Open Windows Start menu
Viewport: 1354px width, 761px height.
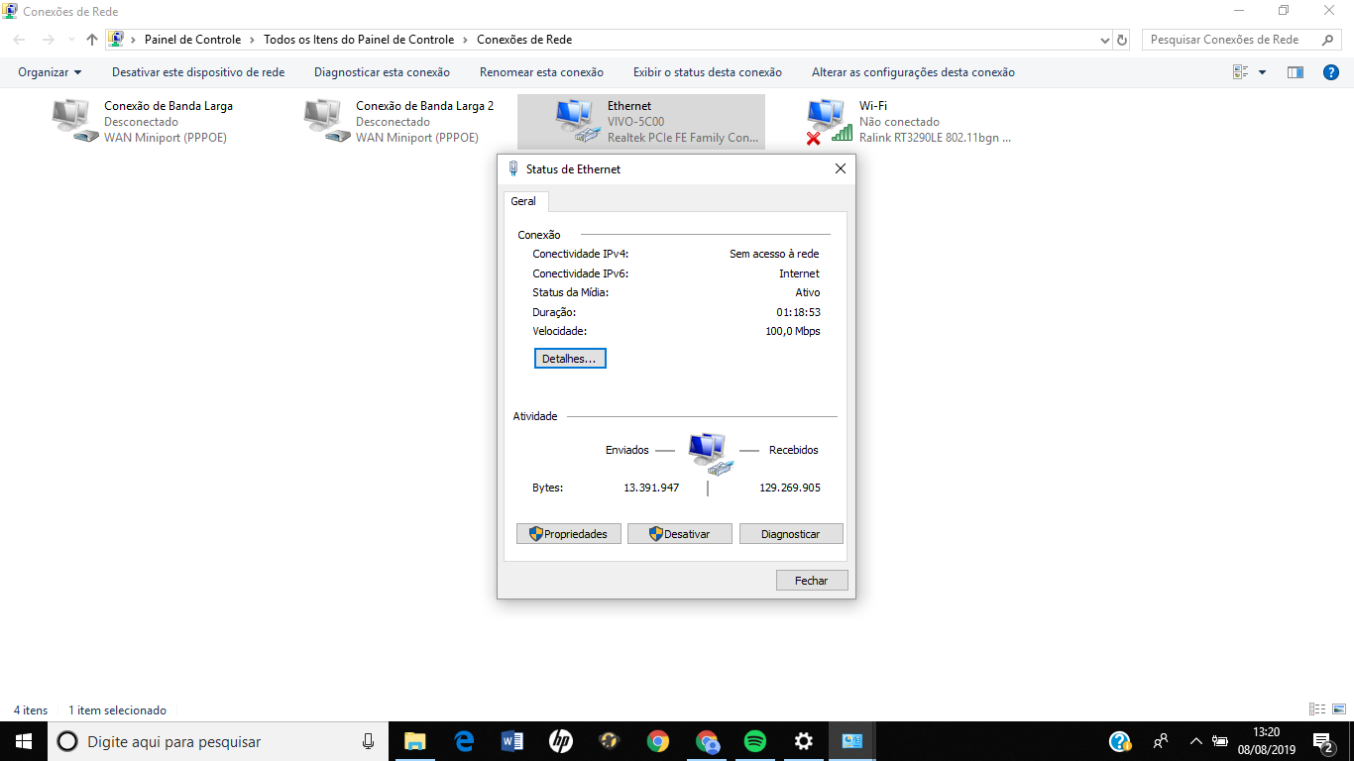point(24,741)
